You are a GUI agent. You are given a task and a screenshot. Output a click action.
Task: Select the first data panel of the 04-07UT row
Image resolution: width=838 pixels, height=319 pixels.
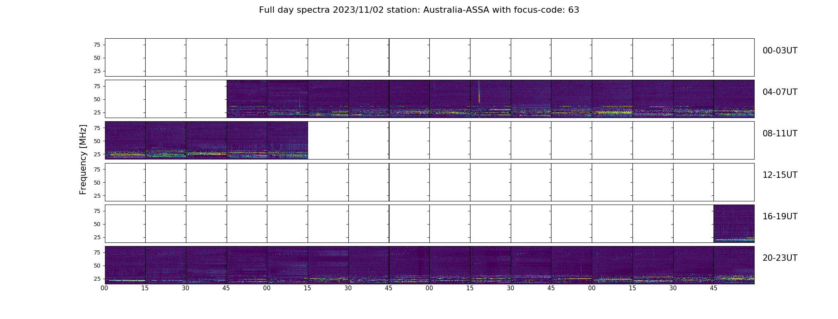(x=247, y=99)
